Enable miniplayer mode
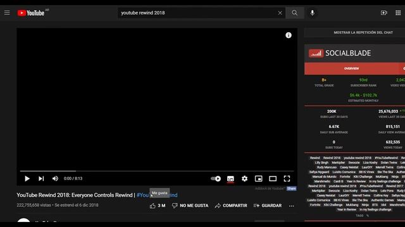 (259, 178)
